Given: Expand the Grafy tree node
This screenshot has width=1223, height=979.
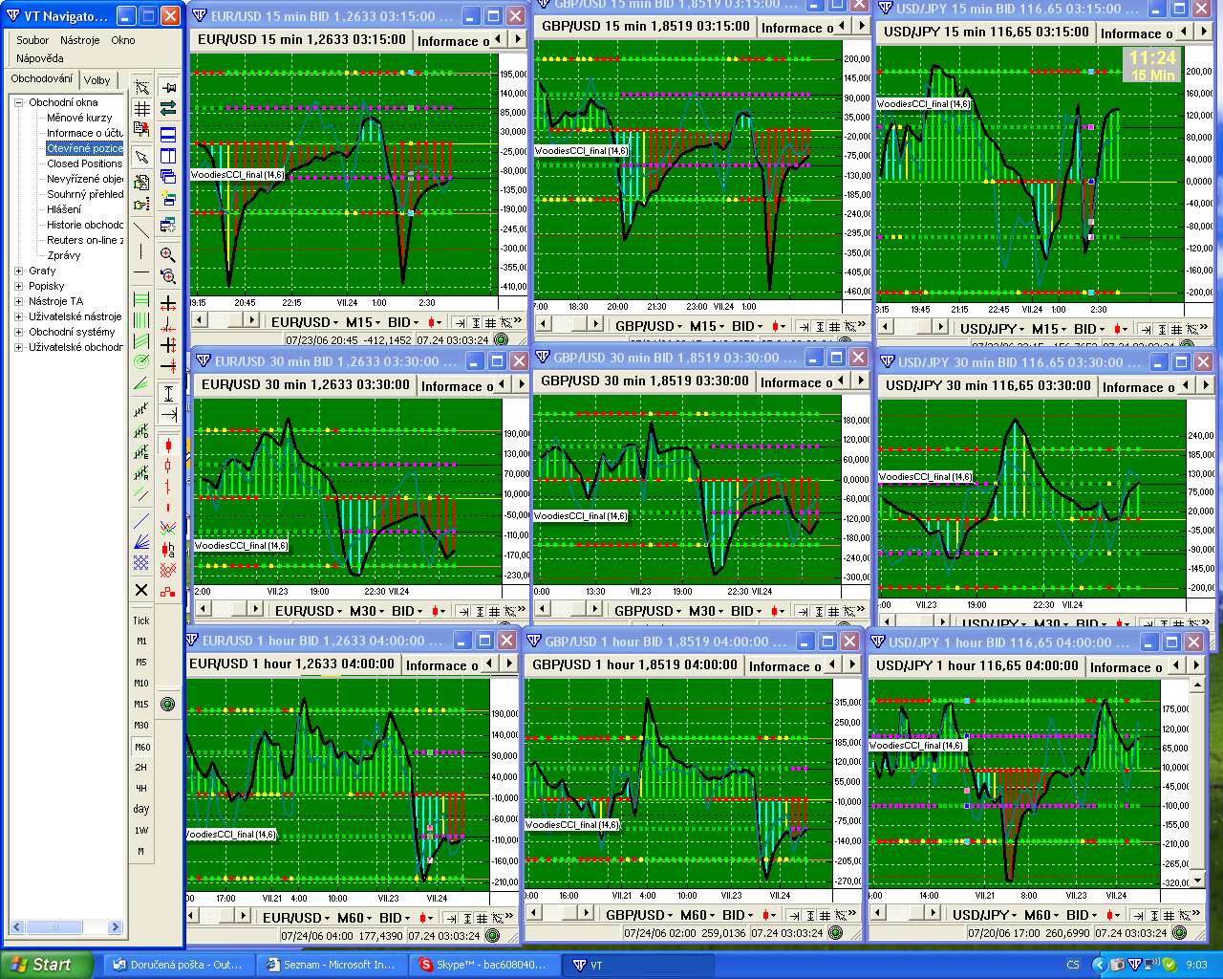Looking at the screenshot, I should point(18,271).
